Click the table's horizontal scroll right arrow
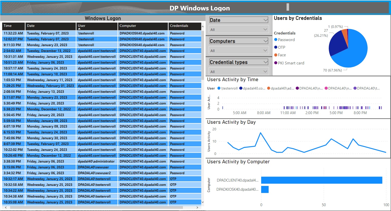 [197, 207]
